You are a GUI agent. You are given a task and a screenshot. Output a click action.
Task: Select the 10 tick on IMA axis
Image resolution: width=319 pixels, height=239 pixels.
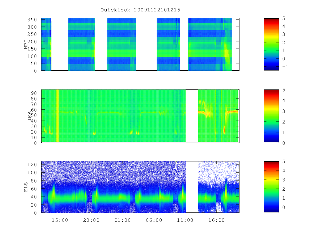pos(34,137)
